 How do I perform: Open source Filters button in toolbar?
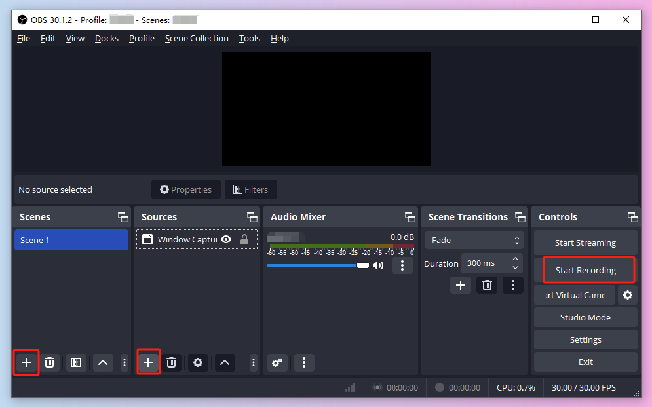(x=251, y=189)
